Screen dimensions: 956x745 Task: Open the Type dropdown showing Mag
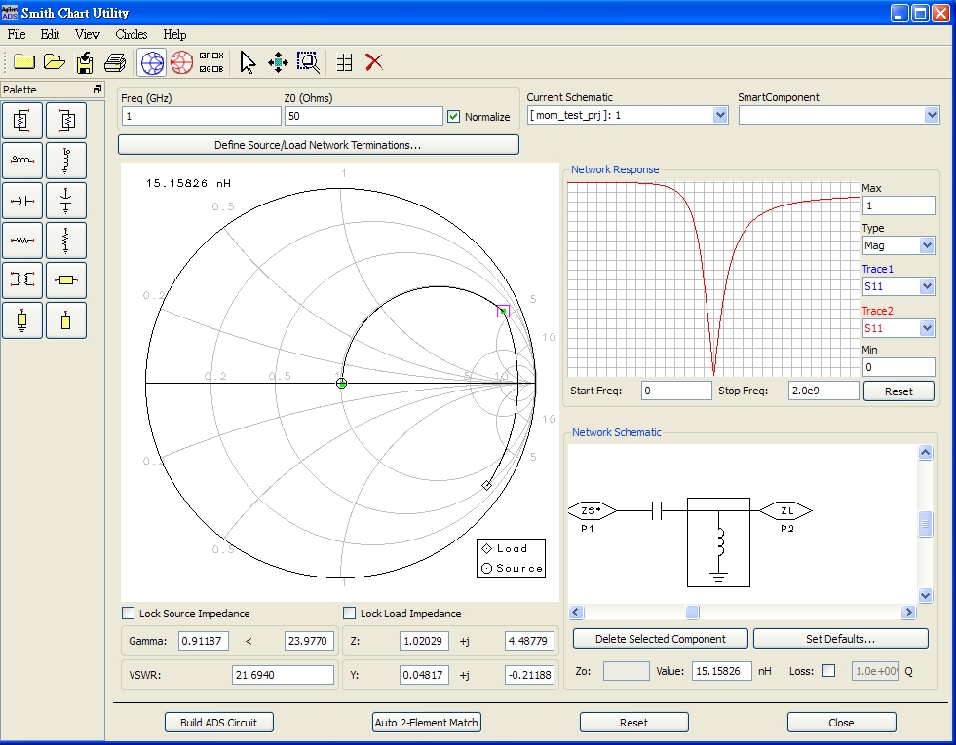[927, 245]
